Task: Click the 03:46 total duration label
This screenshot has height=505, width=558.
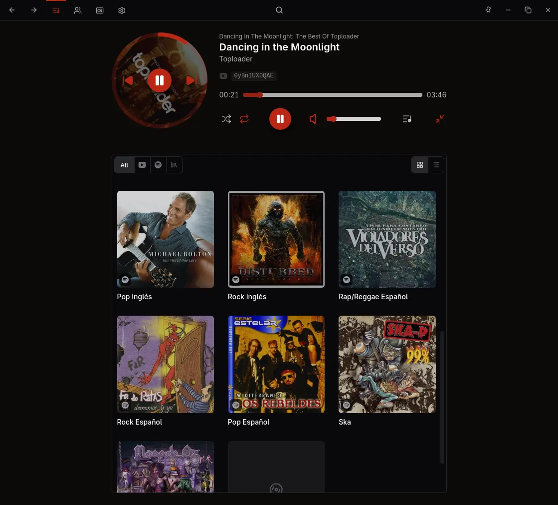Action: 436,95
